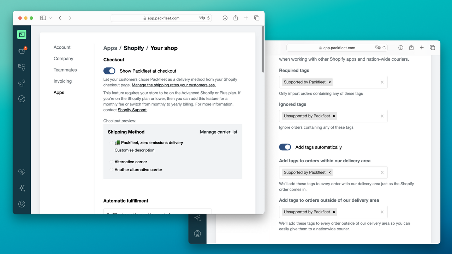
Task: Click the checkmark circle icon in the sidebar
Action: [22, 99]
